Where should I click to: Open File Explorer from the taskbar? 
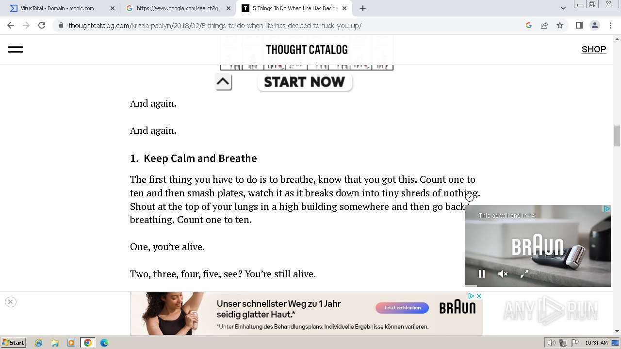point(55,343)
